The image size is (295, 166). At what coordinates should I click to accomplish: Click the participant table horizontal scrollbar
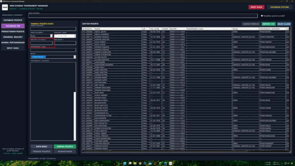coord(186,151)
